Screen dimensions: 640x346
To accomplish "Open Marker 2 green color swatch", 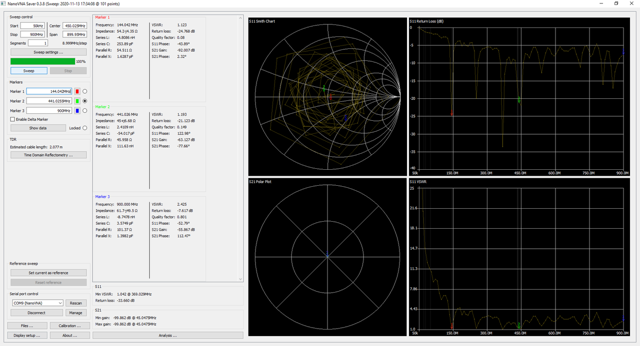I will click(x=77, y=101).
